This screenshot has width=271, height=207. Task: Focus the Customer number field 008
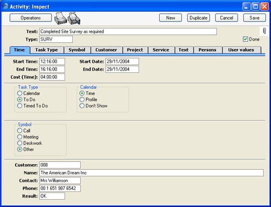[60, 165]
